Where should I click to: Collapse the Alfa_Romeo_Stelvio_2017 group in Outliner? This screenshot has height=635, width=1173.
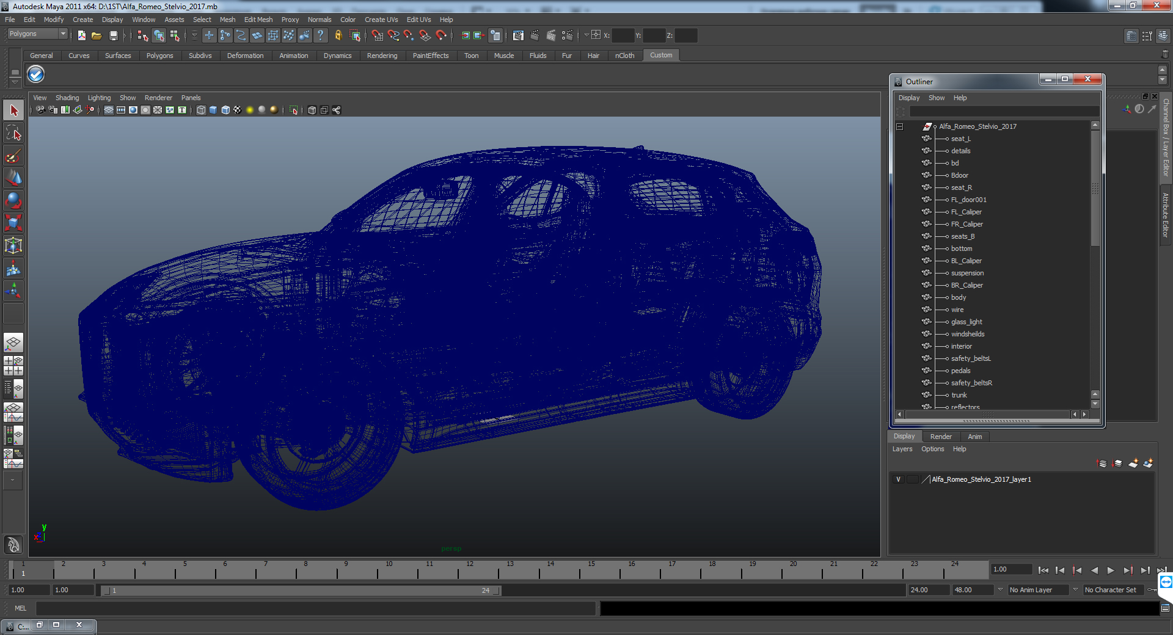(900, 126)
